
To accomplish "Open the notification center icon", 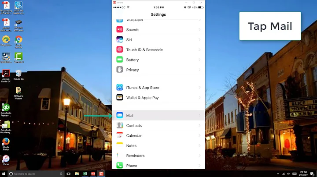I will [x=312, y=174].
